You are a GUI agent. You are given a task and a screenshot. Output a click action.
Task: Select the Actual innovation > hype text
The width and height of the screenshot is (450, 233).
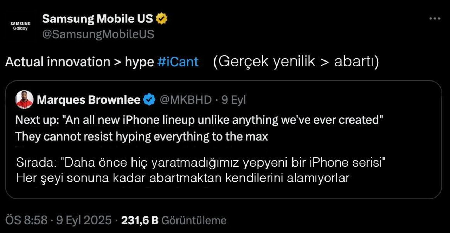79,62
